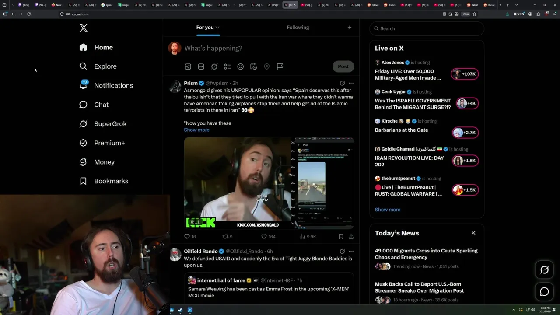Image resolution: width=560 pixels, height=315 pixels.
Task: Open more options on the Prism post
Action: [x=351, y=83]
